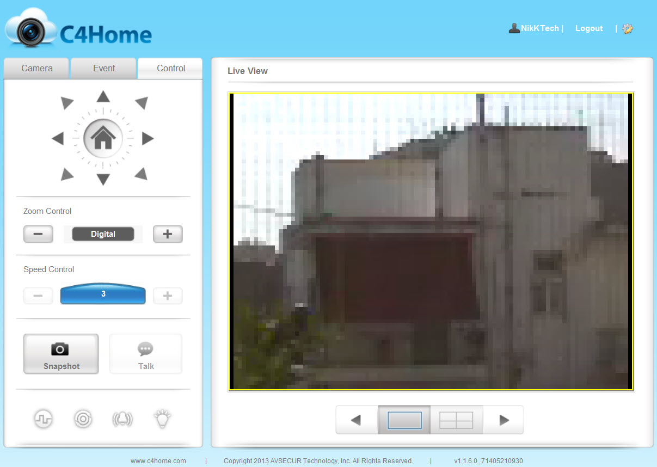
Task: Open the Event tab
Action: 104,69
